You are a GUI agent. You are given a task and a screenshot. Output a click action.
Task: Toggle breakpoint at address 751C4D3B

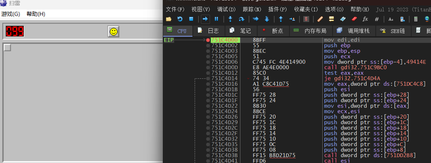pyautogui.click(x=208, y=155)
